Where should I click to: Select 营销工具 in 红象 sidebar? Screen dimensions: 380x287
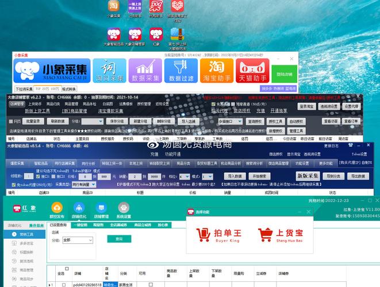(x=25, y=234)
